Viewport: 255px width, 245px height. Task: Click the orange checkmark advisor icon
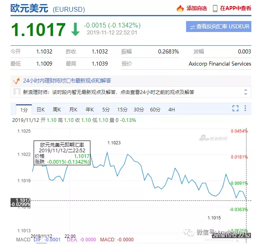point(17,81)
